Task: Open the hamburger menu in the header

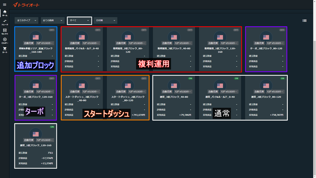Action: (x=4, y=4)
